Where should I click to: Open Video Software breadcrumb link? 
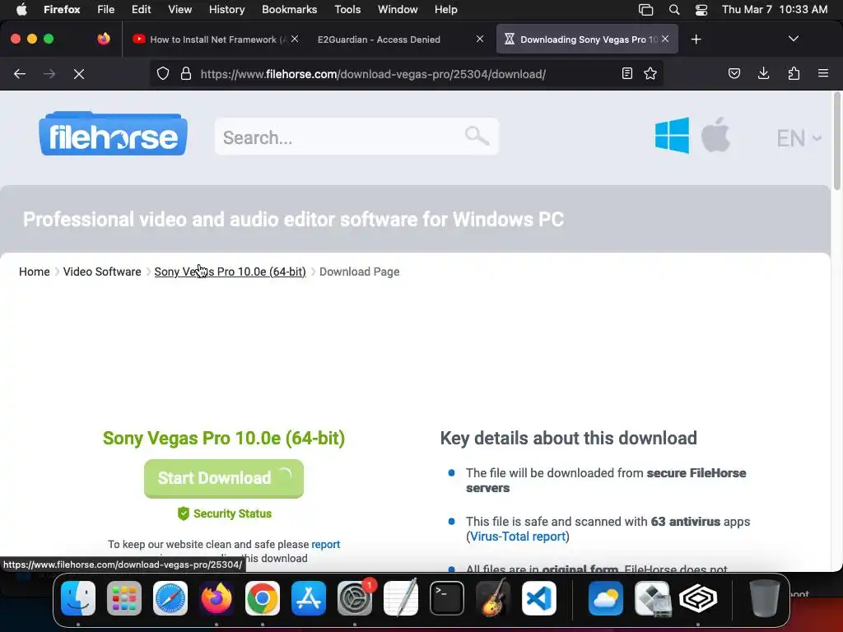pos(102,272)
